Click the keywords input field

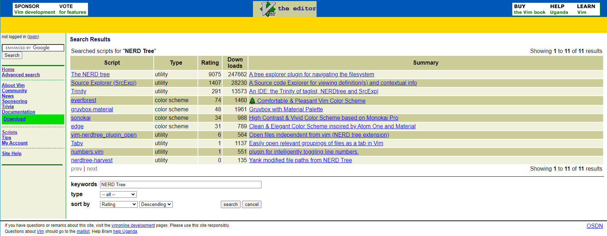pyautogui.click(x=181, y=185)
